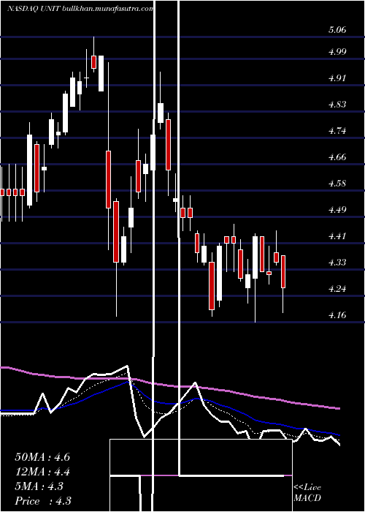Select the 4.74 price axis label
This screenshot has height=512, width=365.
pyautogui.click(x=337, y=131)
